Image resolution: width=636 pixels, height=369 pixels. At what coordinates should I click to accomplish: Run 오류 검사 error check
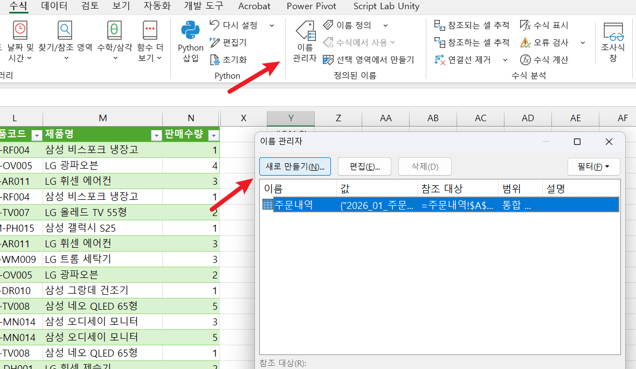pyautogui.click(x=544, y=42)
